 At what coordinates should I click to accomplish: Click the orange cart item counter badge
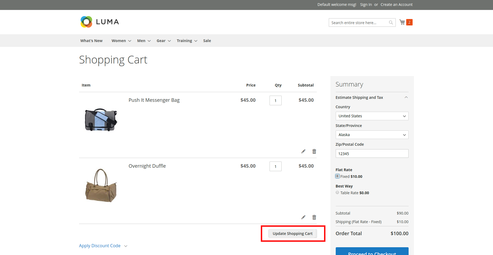[x=409, y=22]
